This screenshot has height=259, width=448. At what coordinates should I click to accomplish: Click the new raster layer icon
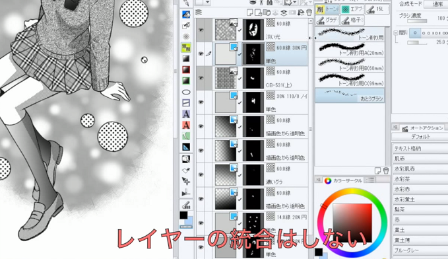click(250, 13)
